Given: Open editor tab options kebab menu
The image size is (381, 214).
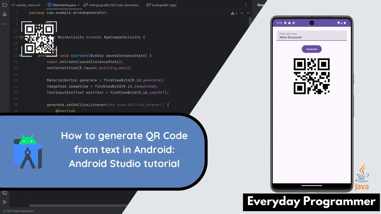Looking at the screenshot, I should point(246,5).
